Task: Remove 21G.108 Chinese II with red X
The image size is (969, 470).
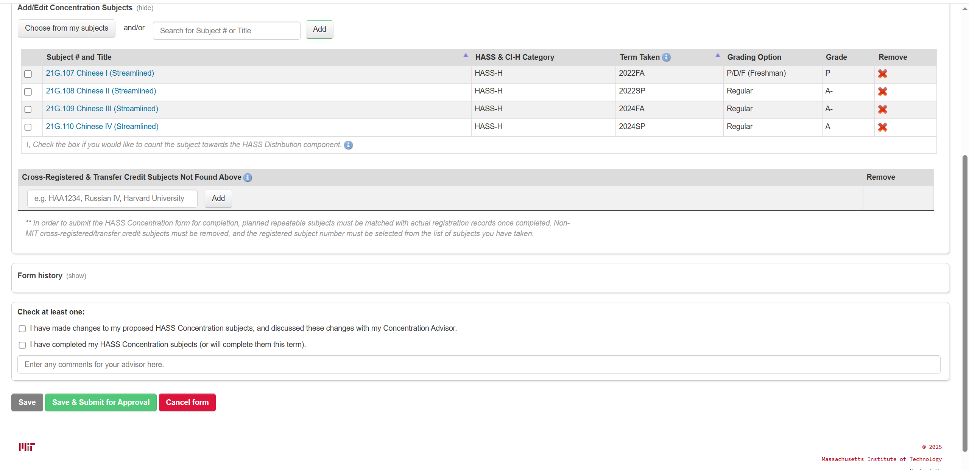Action: tap(882, 92)
